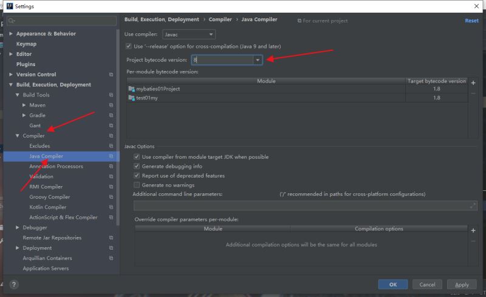This screenshot has width=486, height=297.
Task: Expand Appearance & Behavior tree node
Action: (11, 33)
